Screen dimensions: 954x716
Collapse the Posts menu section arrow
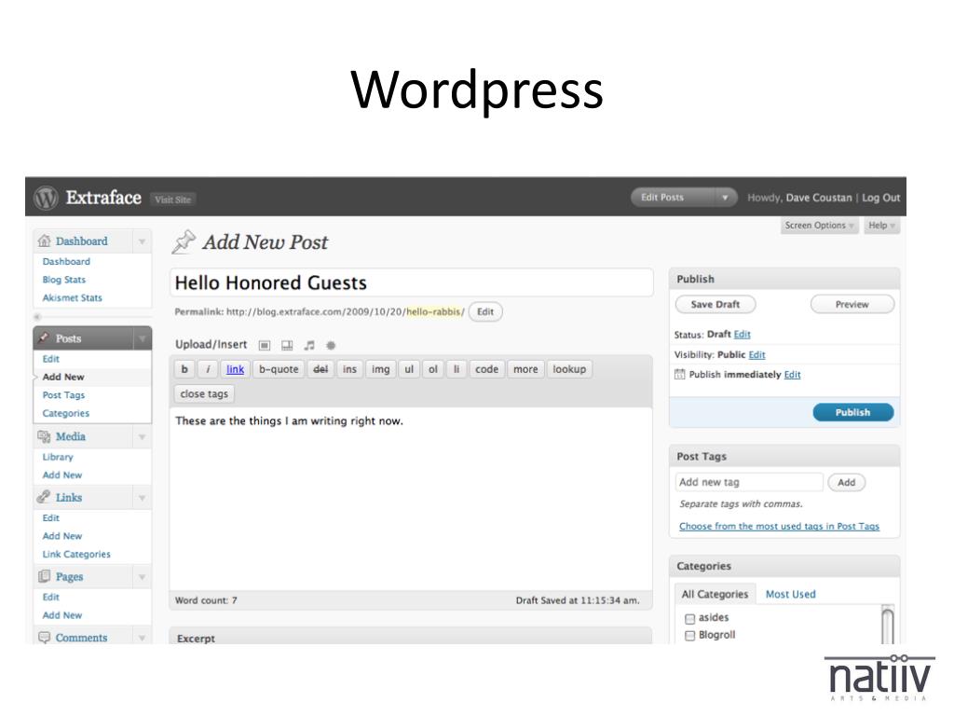tap(142, 338)
